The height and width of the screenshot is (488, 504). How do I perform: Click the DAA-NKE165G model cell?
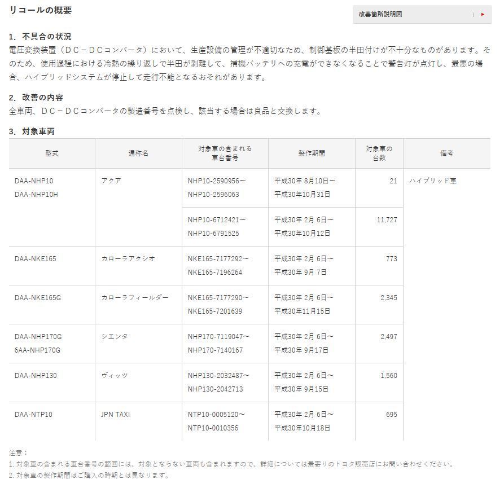[x=38, y=297]
